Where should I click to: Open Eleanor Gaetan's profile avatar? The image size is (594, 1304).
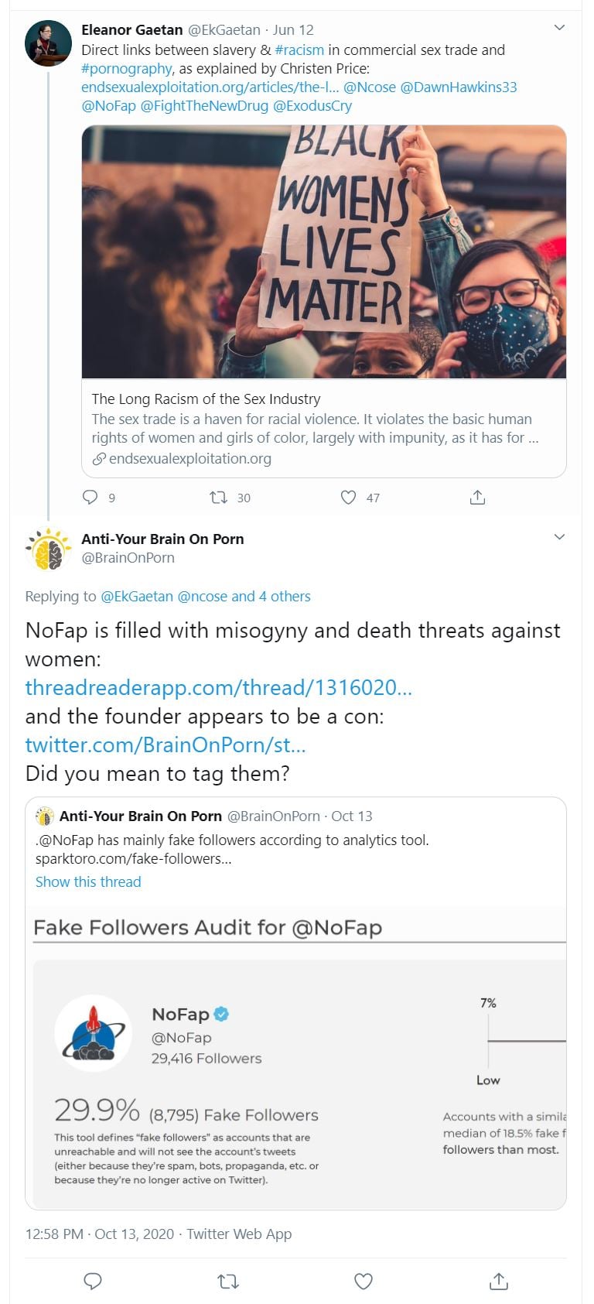click(x=48, y=43)
